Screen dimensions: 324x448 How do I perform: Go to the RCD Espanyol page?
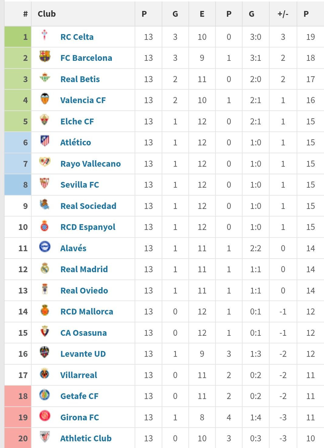pos(88,227)
